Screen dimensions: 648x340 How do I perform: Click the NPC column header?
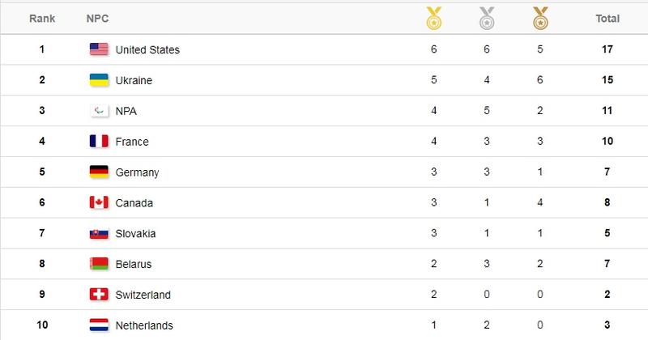click(98, 19)
